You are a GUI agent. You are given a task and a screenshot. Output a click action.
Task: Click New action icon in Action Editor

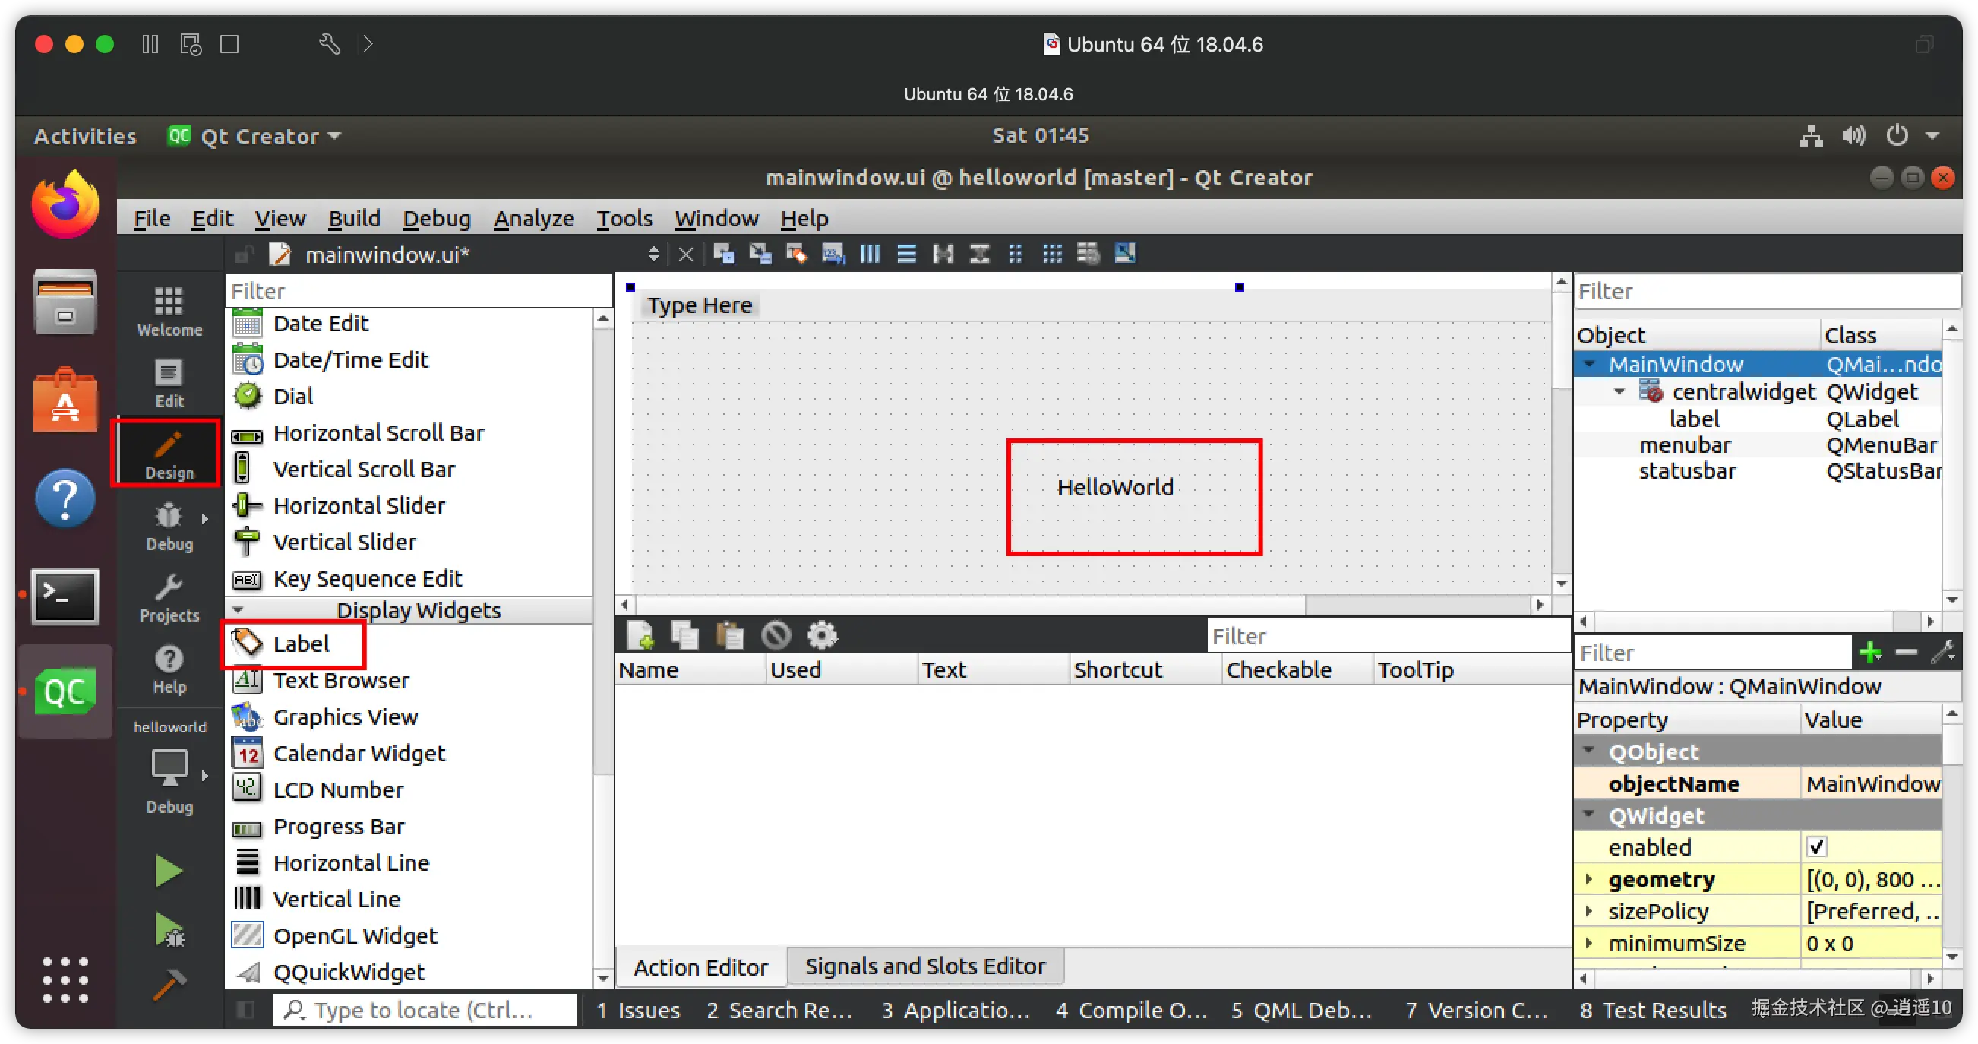[640, 635]
